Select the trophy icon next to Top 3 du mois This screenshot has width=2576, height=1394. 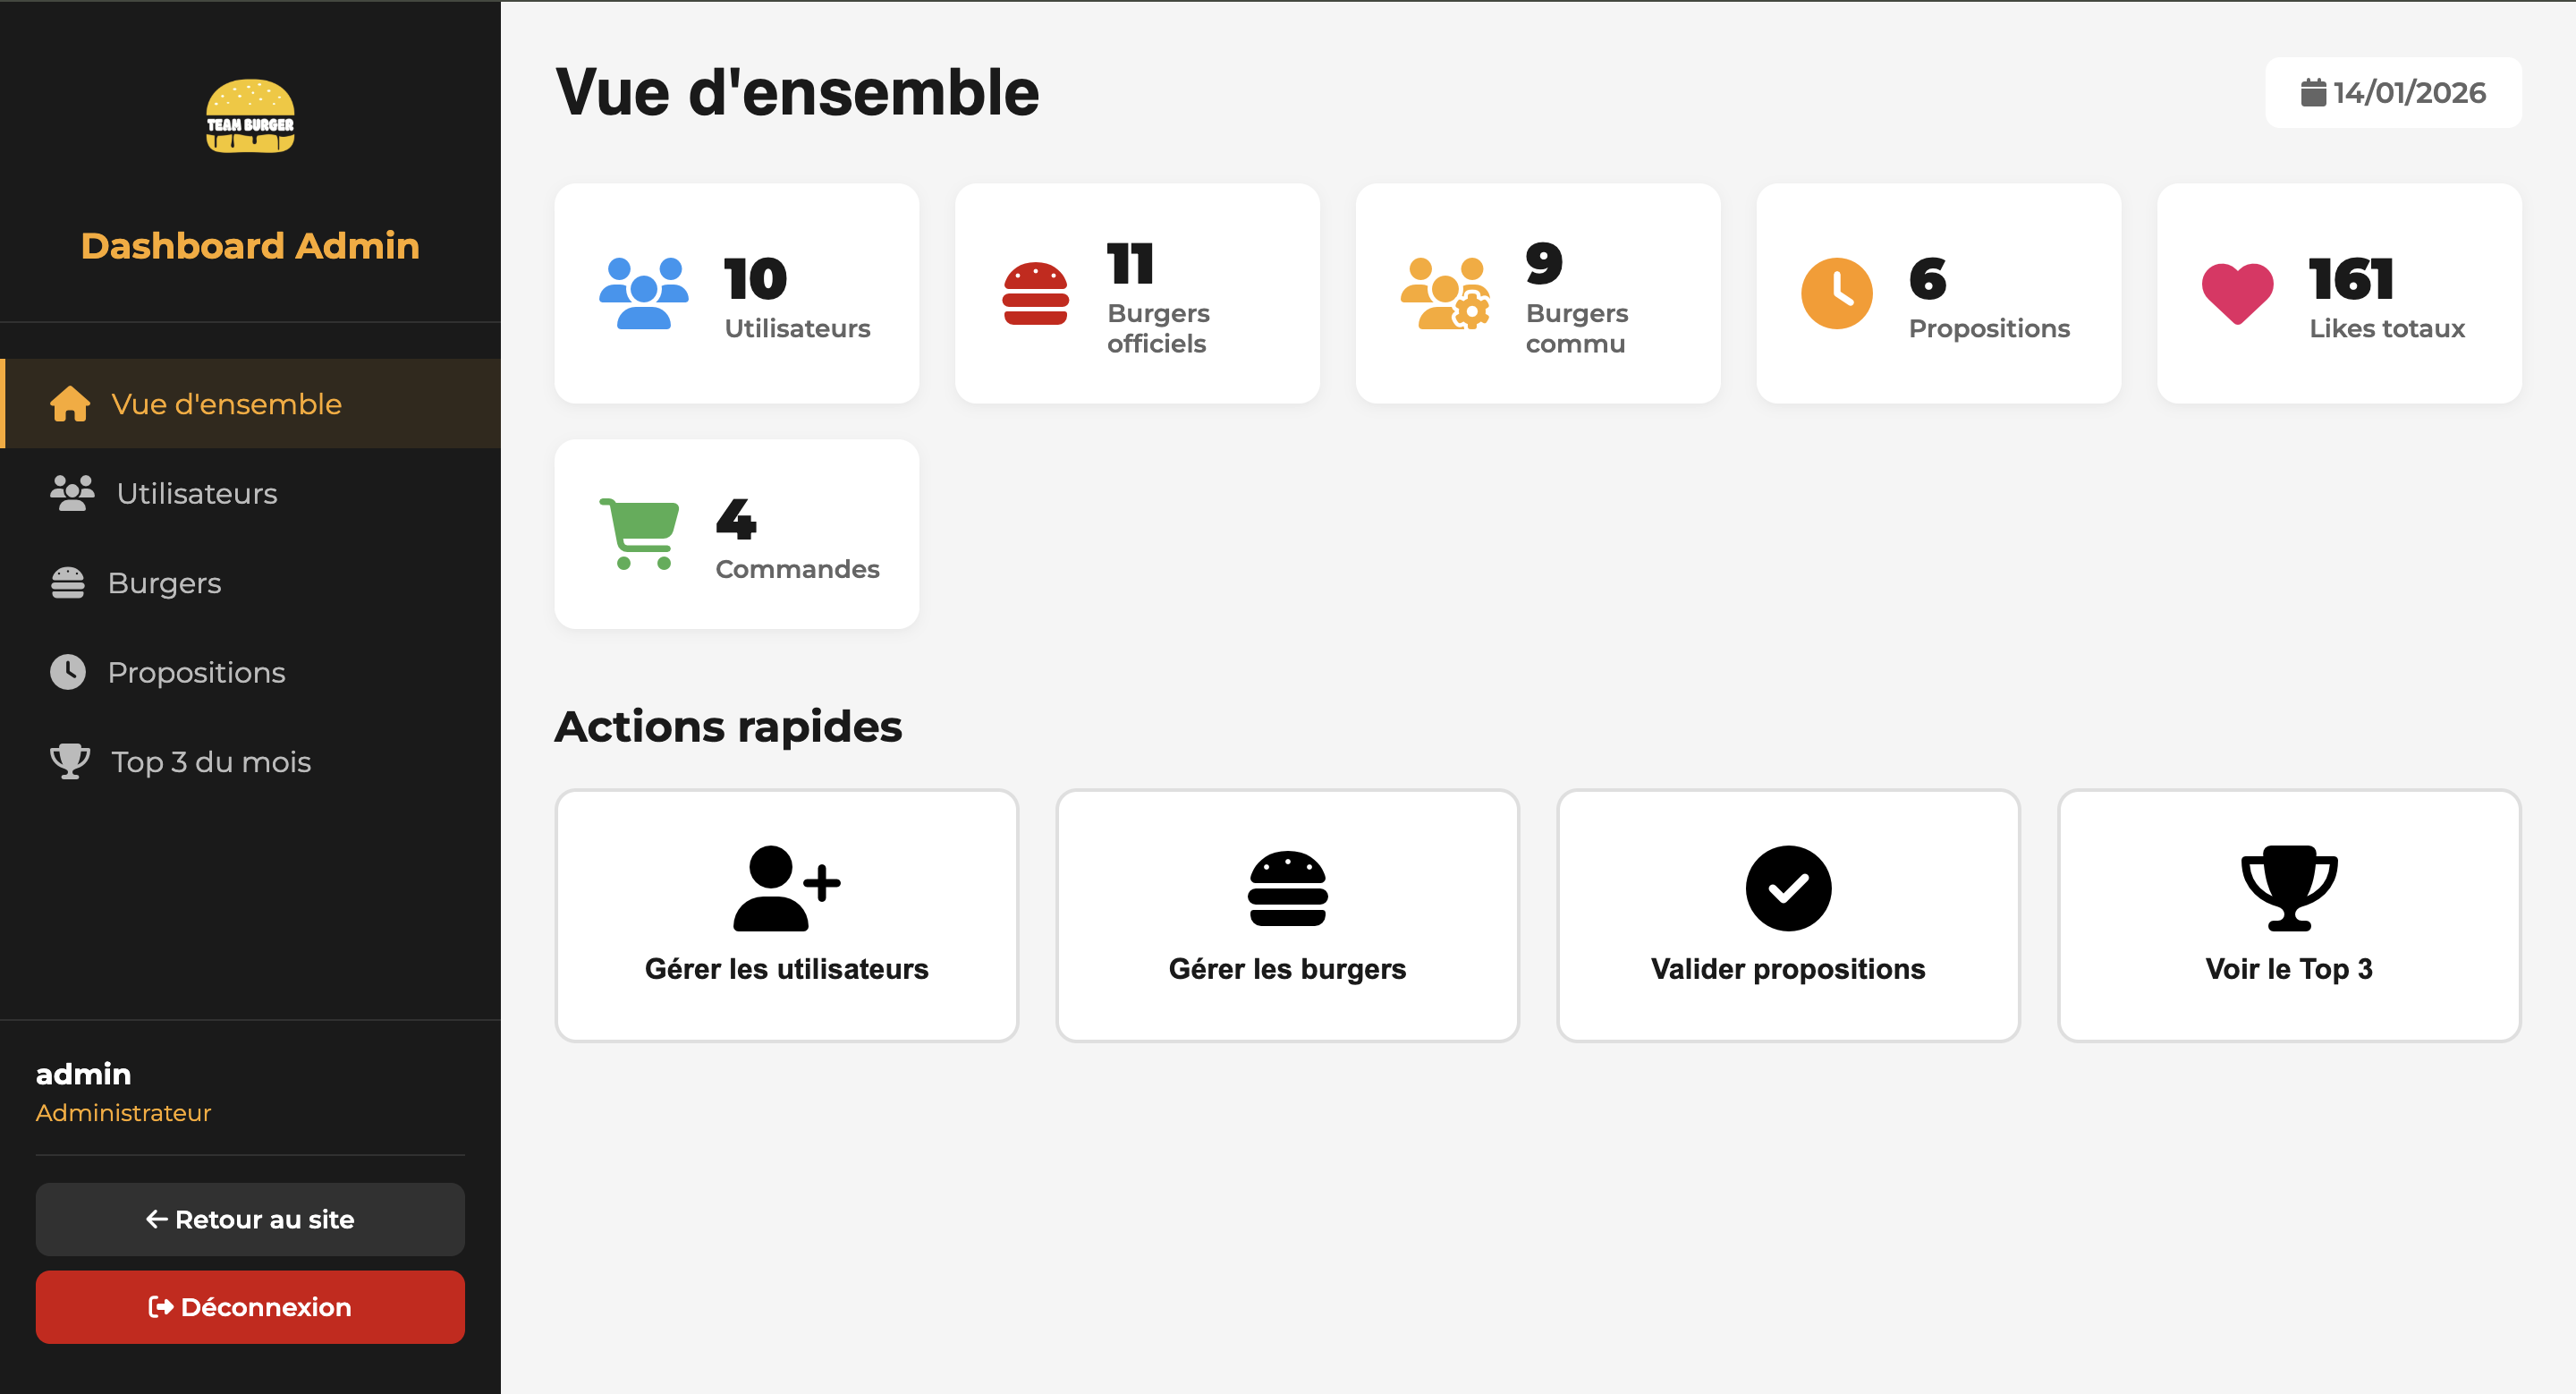(69, 761)
